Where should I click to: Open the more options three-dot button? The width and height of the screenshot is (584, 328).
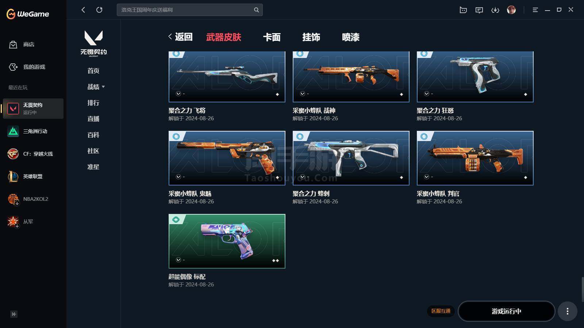tap(567, 311)
